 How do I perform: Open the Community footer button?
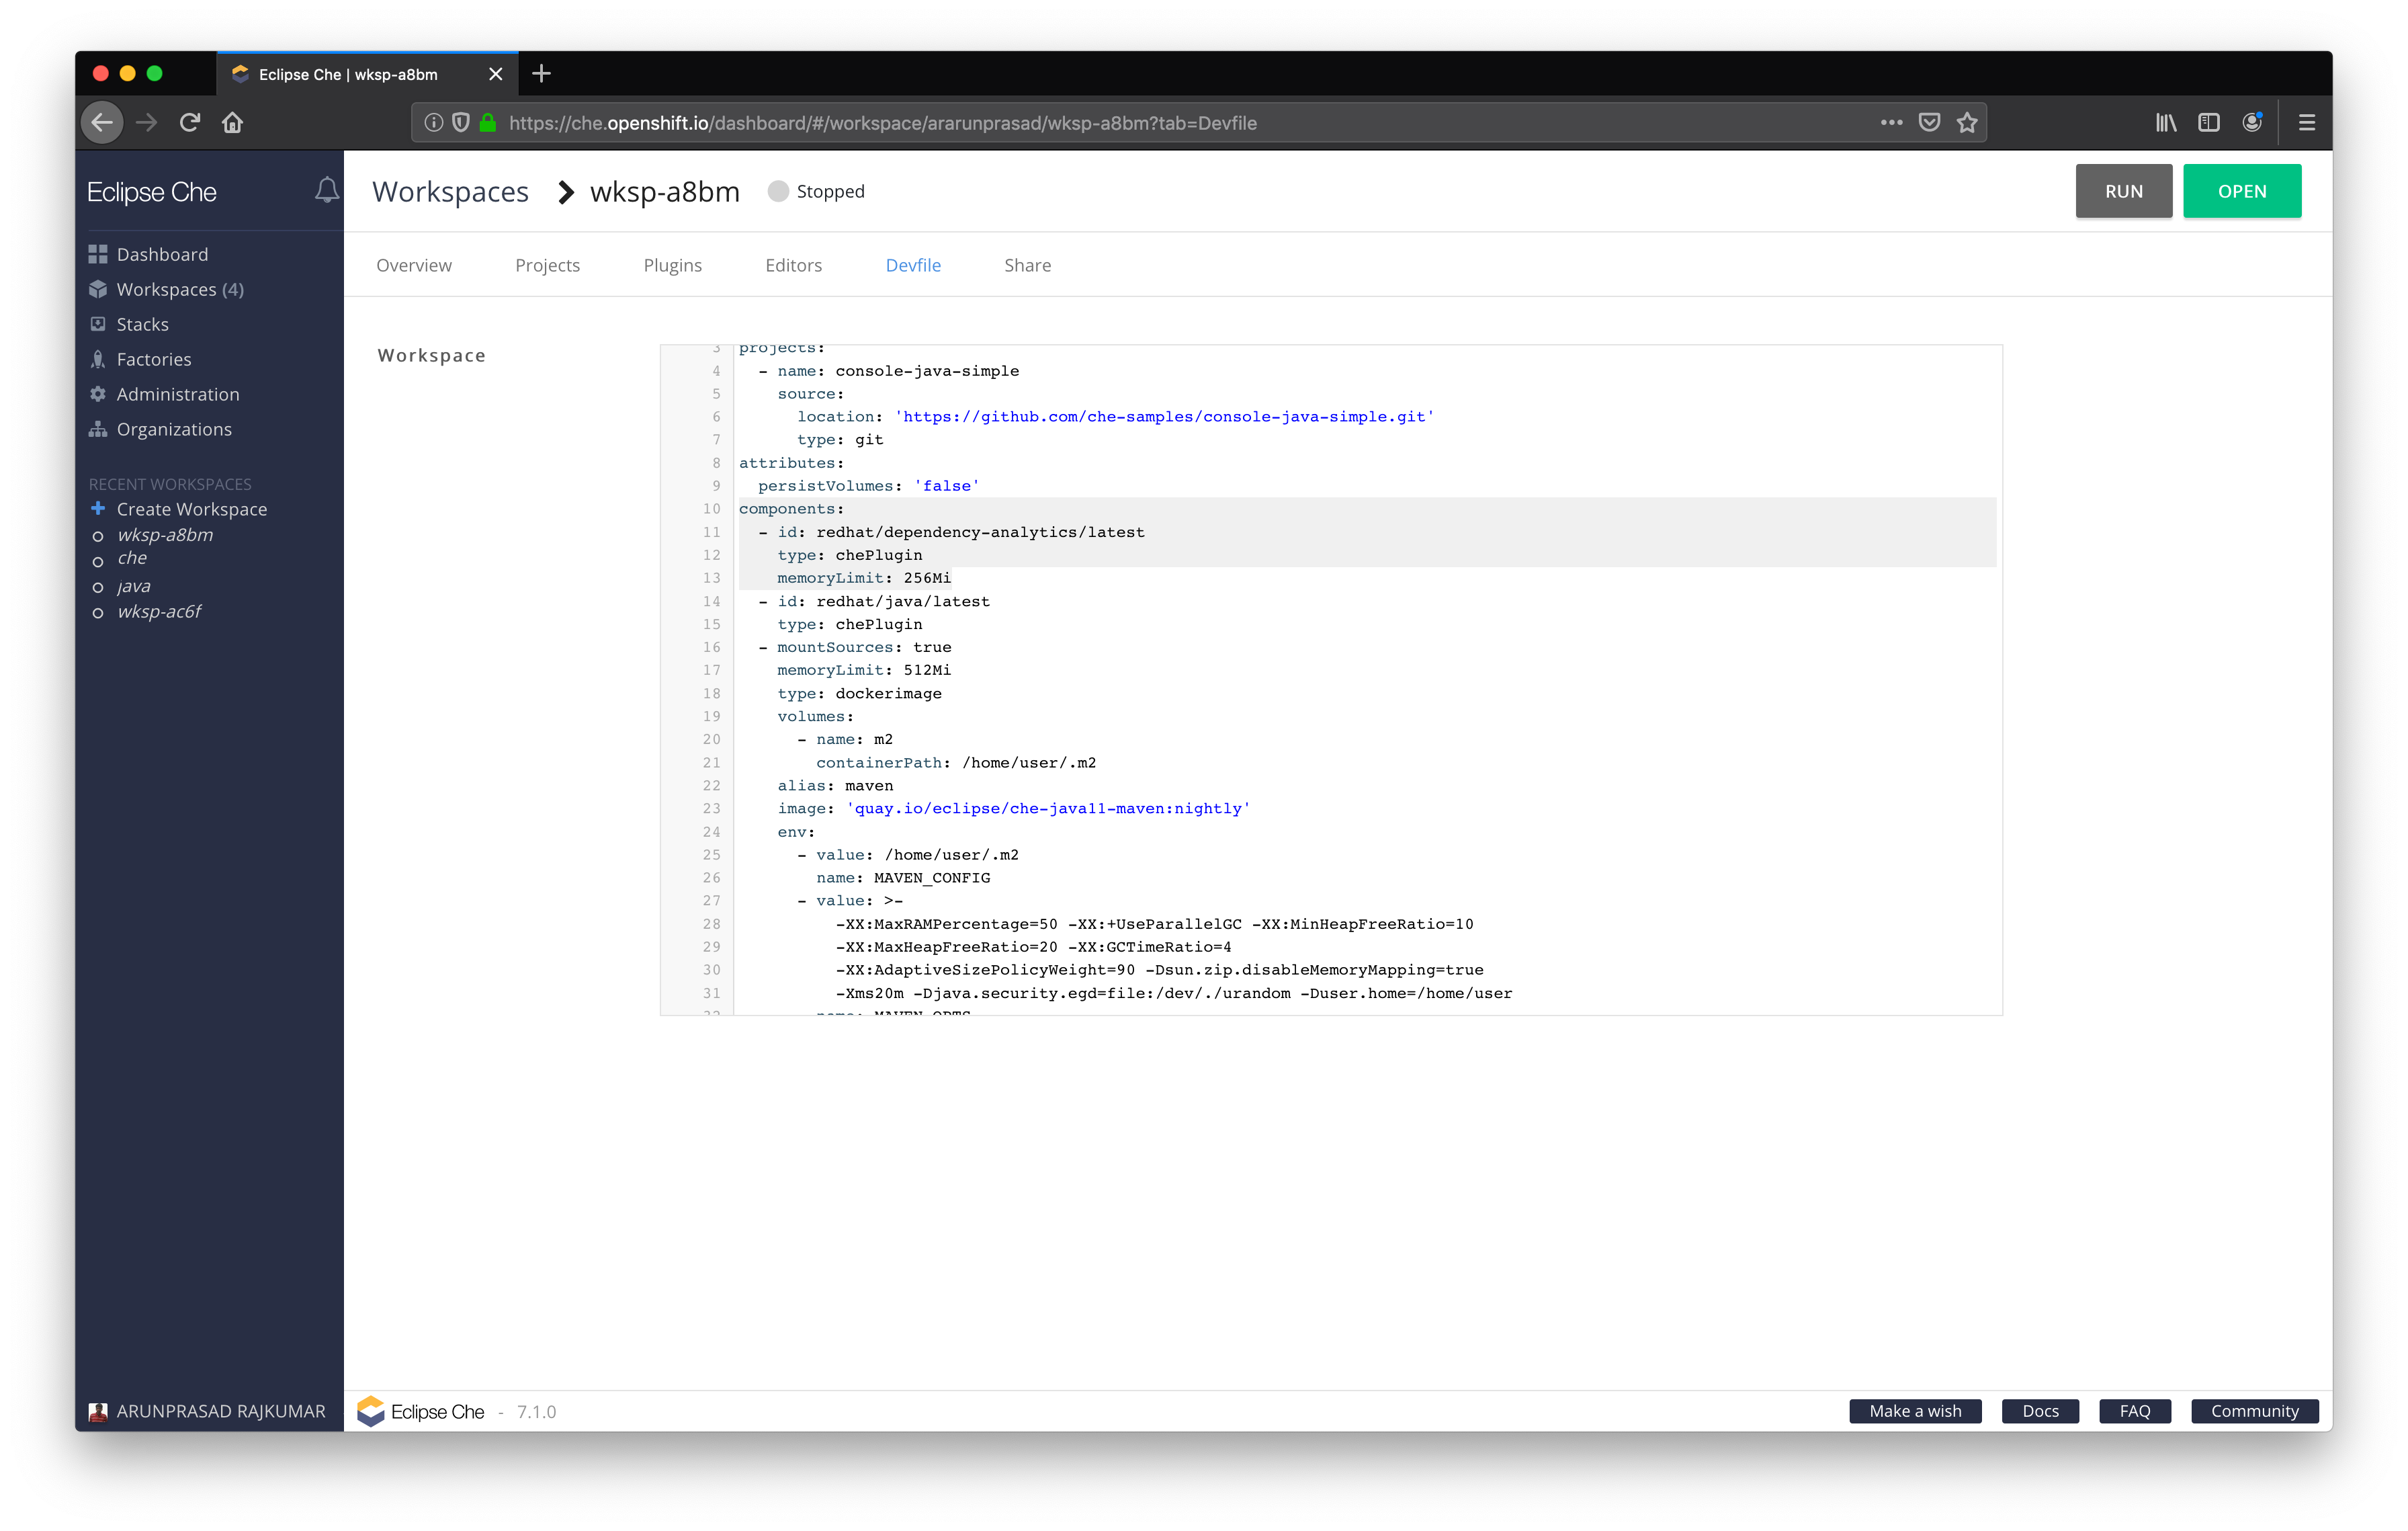pyautogui.click(x=2254, y=1411)
